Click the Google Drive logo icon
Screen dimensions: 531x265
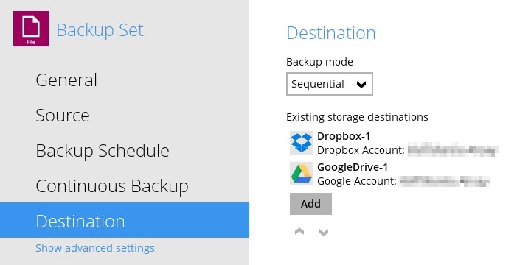coord(302,174)
